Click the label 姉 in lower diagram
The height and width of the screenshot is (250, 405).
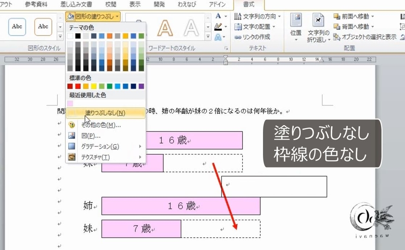click(x=88, y=206)
